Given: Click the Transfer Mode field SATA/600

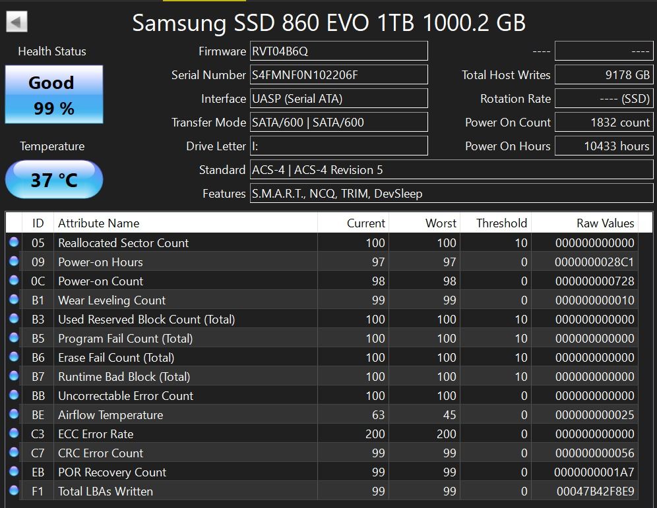Looking at the screenshot, I should point(338,122).
